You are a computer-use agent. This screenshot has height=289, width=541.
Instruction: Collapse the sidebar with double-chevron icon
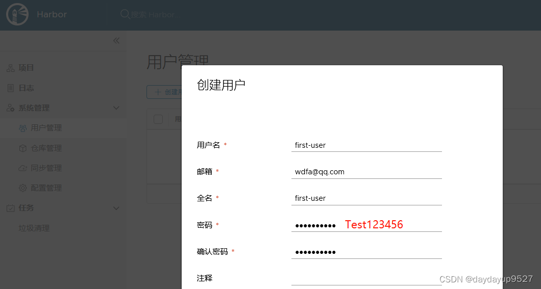point(116,41)
